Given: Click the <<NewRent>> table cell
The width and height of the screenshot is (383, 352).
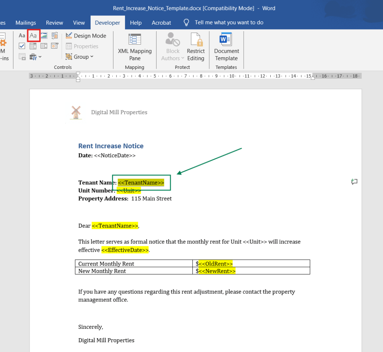Looking at the screenshot, I should tap(251, 271).
